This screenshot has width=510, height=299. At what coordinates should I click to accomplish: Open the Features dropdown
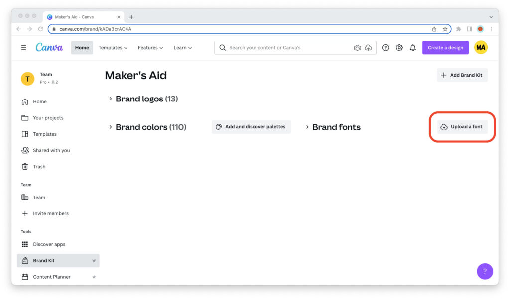tap(150, 48)
